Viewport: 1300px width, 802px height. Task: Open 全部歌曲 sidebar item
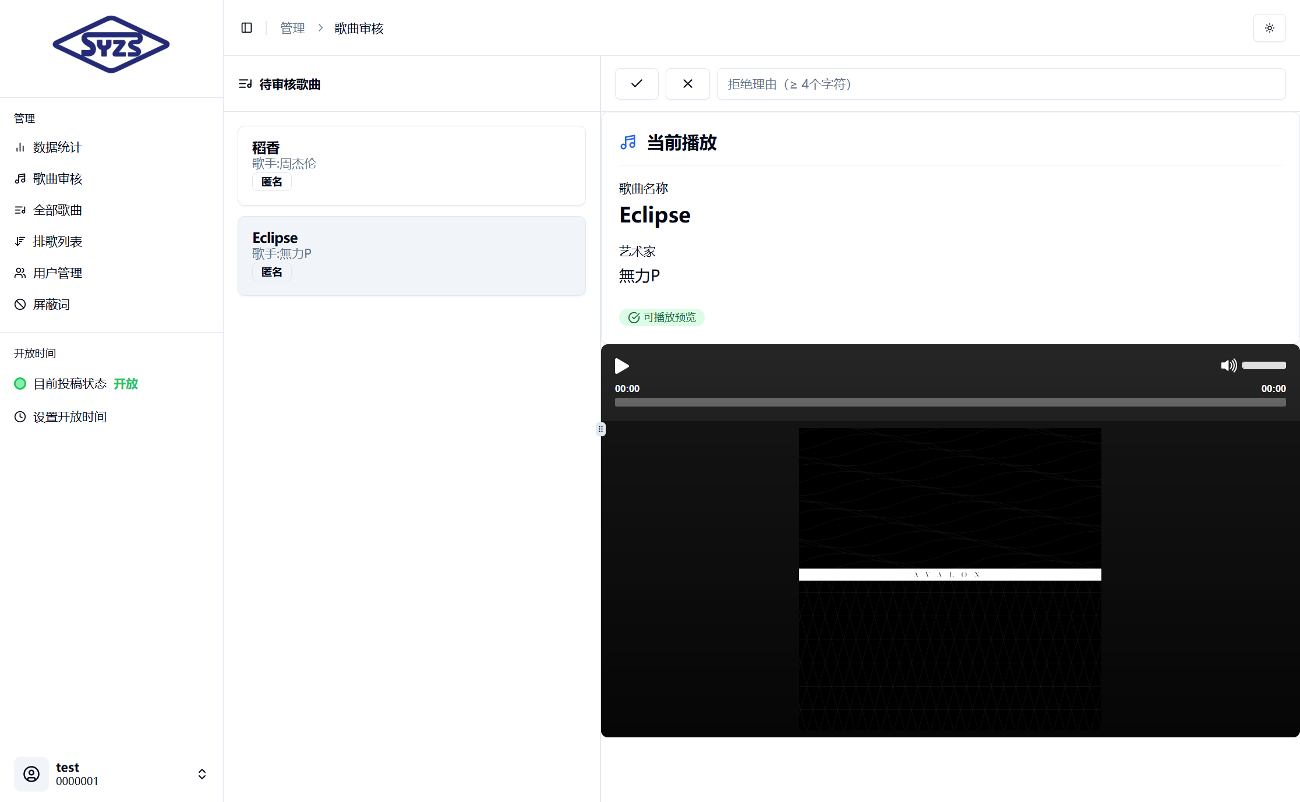point(57,210)
